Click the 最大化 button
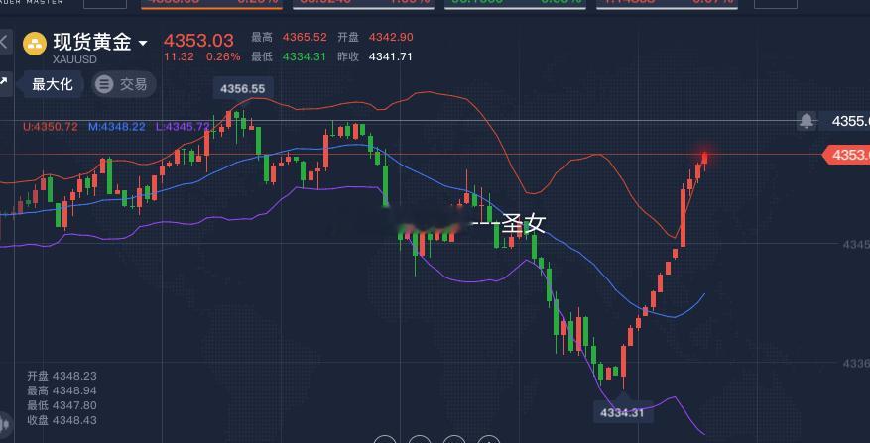Screen dimensions: 870x443 53,85
